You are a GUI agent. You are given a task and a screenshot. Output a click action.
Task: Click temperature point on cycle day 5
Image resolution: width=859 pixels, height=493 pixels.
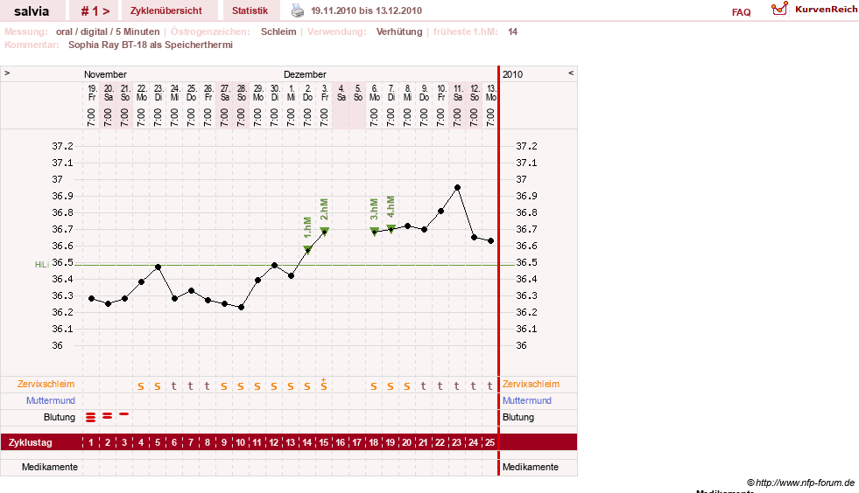[x=158, y=267]
